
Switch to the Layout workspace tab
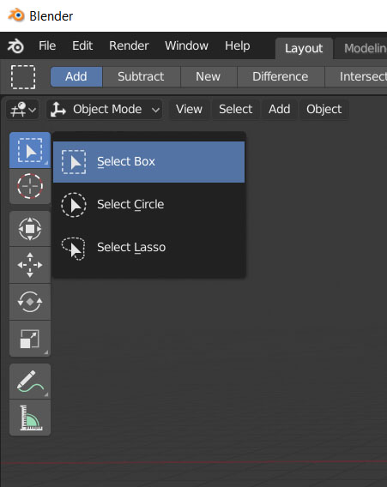point(304,49)
